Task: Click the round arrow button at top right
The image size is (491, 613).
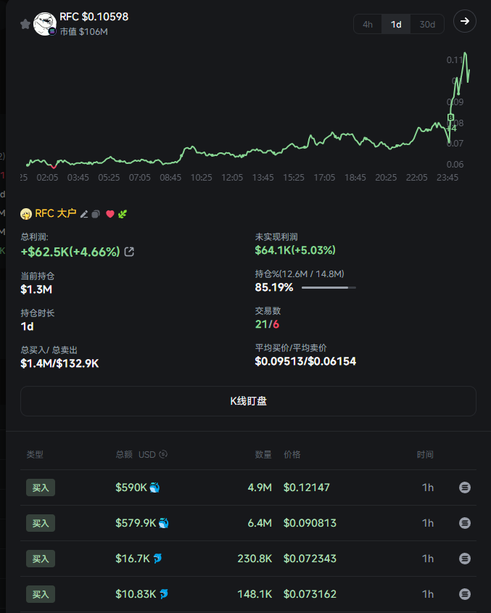Action: [x=464, y=21]
